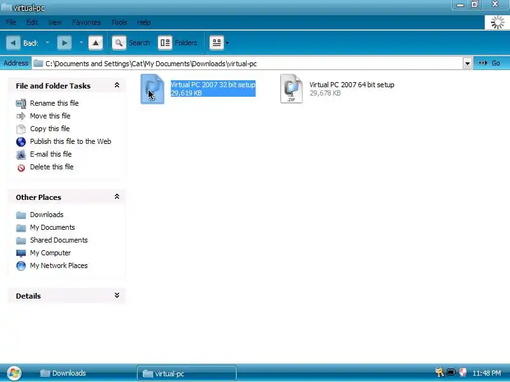510x382 pixels.
Task: Collapse the File and Folder Tasks panel
Action: click(x=117, y=85)
